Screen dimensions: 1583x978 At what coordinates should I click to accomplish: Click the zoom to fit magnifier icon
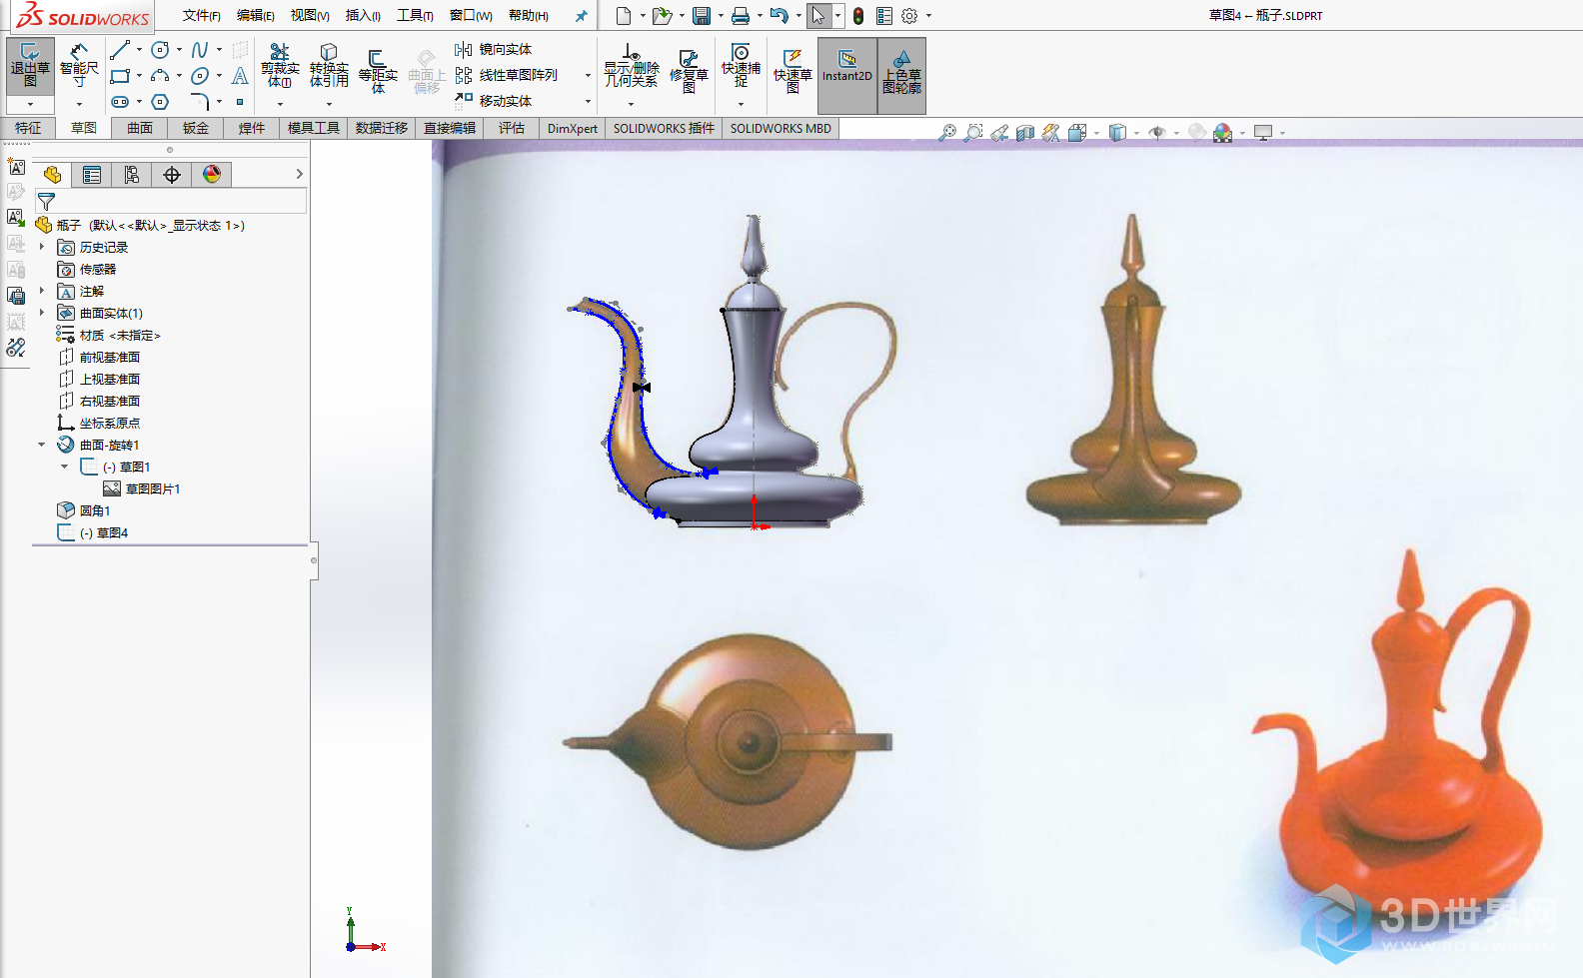coord(947,132)
